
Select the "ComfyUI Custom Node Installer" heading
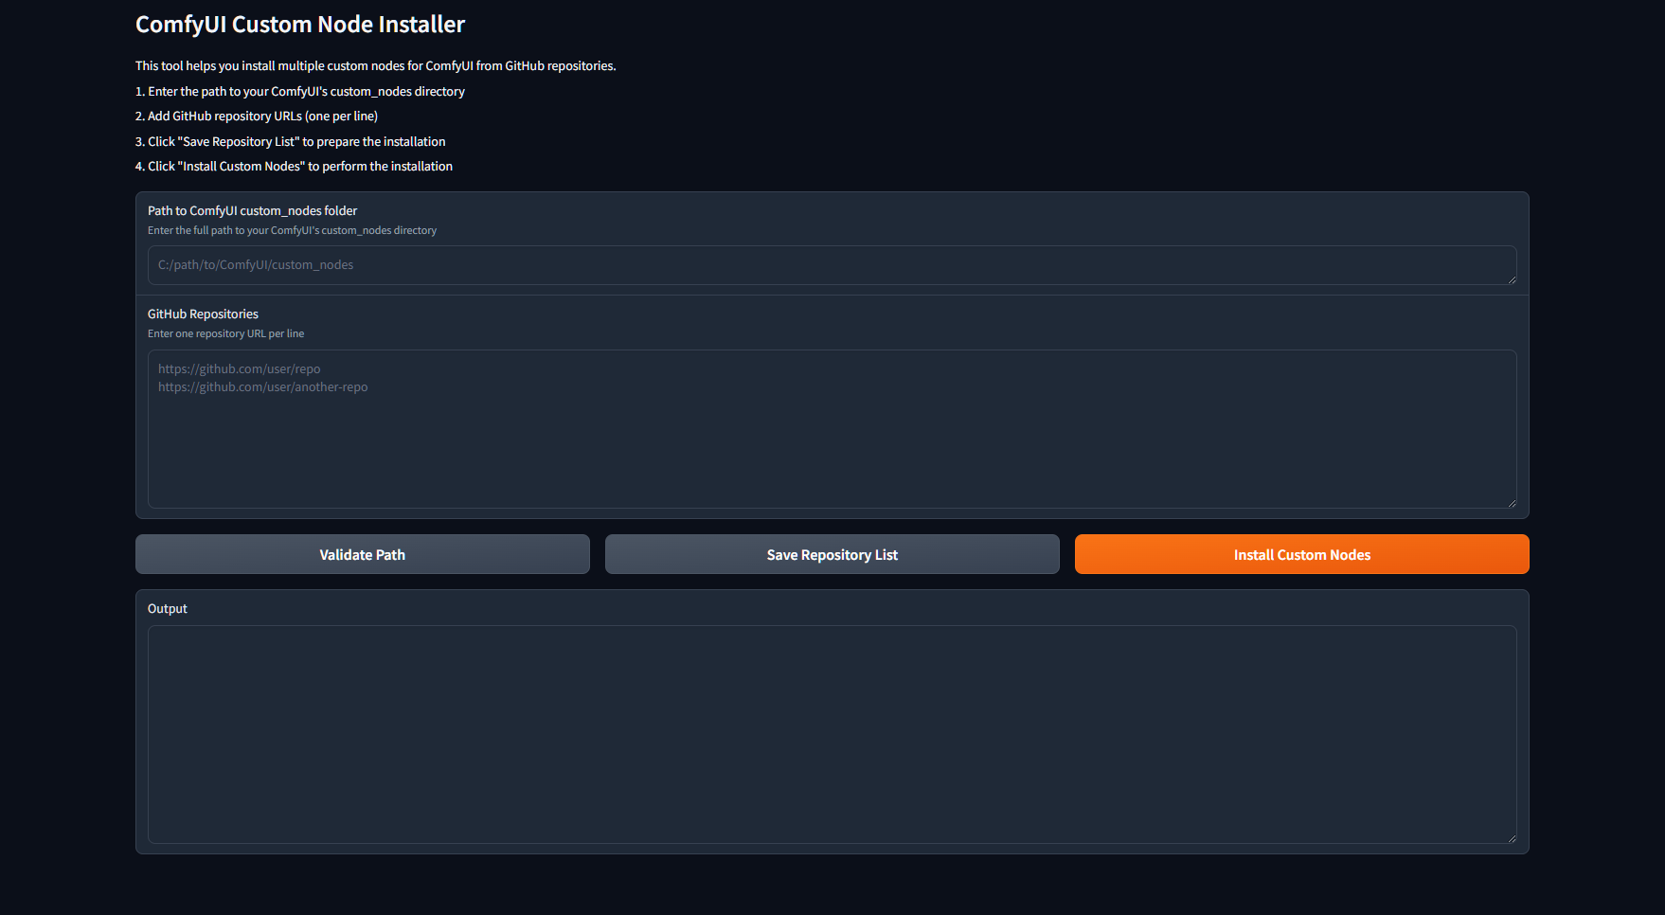[300, 25]
